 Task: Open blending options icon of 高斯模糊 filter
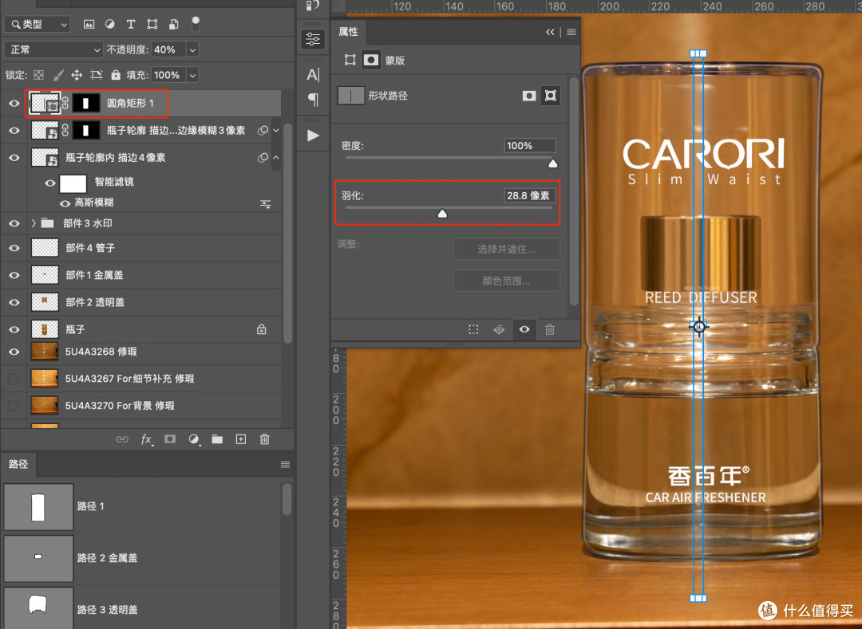point(266,204)
